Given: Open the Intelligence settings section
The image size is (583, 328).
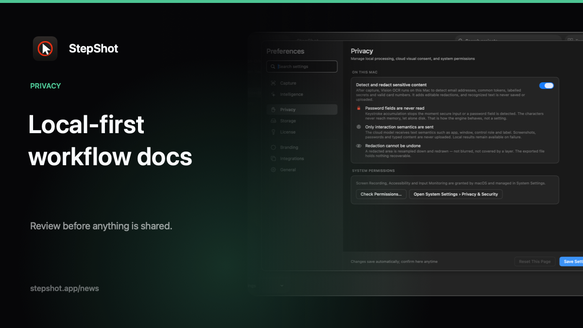Looking at the screenshot, I should pyautogui.click(x=302, y=94).
